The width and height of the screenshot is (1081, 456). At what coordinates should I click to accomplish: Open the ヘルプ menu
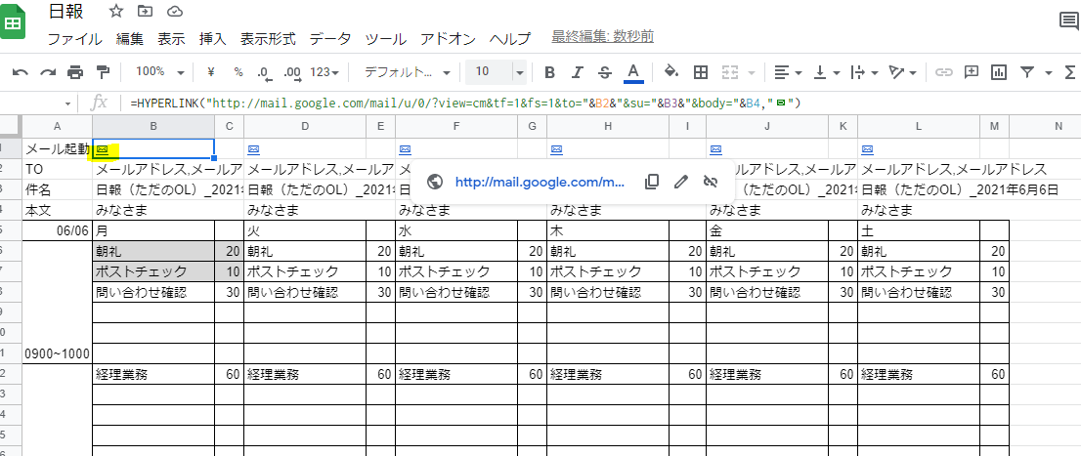pos(509,39)
